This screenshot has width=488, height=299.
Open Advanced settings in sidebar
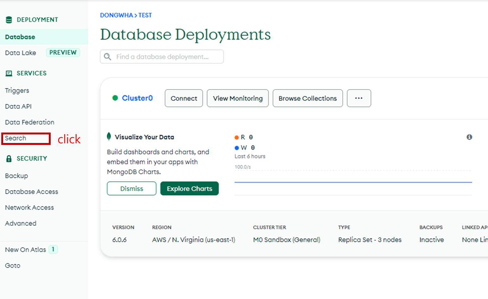tap(21, 223)
